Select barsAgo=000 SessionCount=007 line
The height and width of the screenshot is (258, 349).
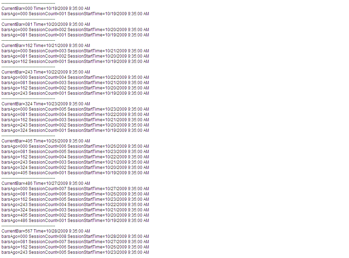click(75, 188)
